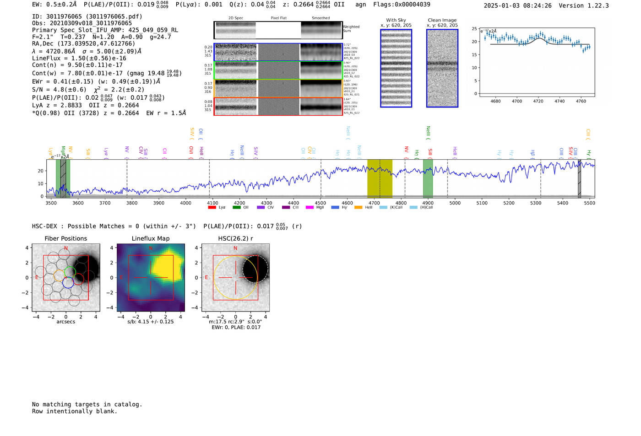Screen dimensions: 641x436
Task: Click the RA,Dec coordinates text
Action: [84, 44]
